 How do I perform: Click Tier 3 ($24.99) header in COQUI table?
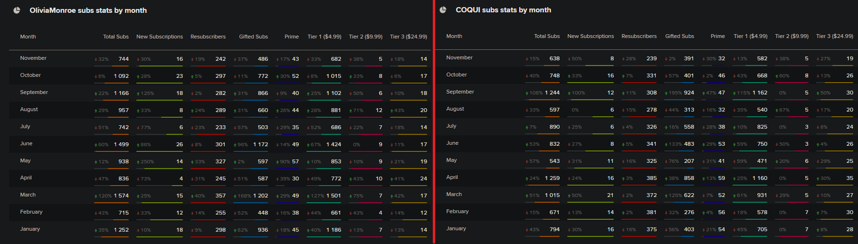point(834,36)
